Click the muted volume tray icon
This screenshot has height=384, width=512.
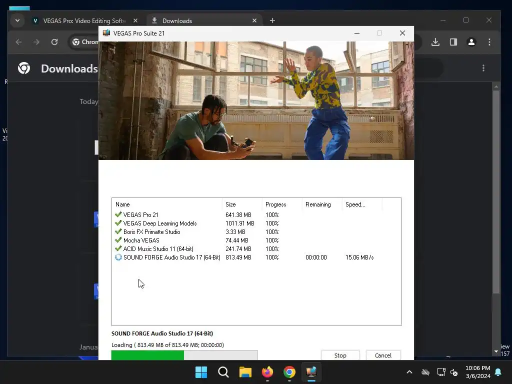click(x=454, y=372)
